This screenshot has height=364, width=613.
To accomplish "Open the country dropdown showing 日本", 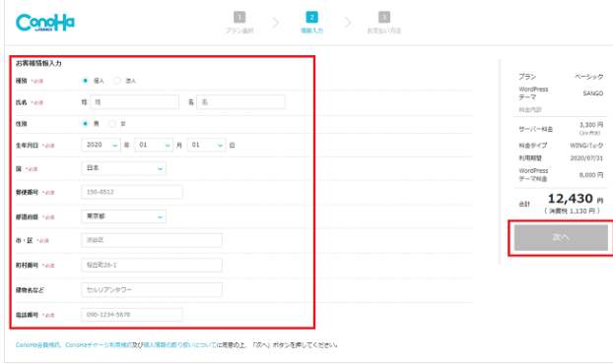I will (123, 168).
